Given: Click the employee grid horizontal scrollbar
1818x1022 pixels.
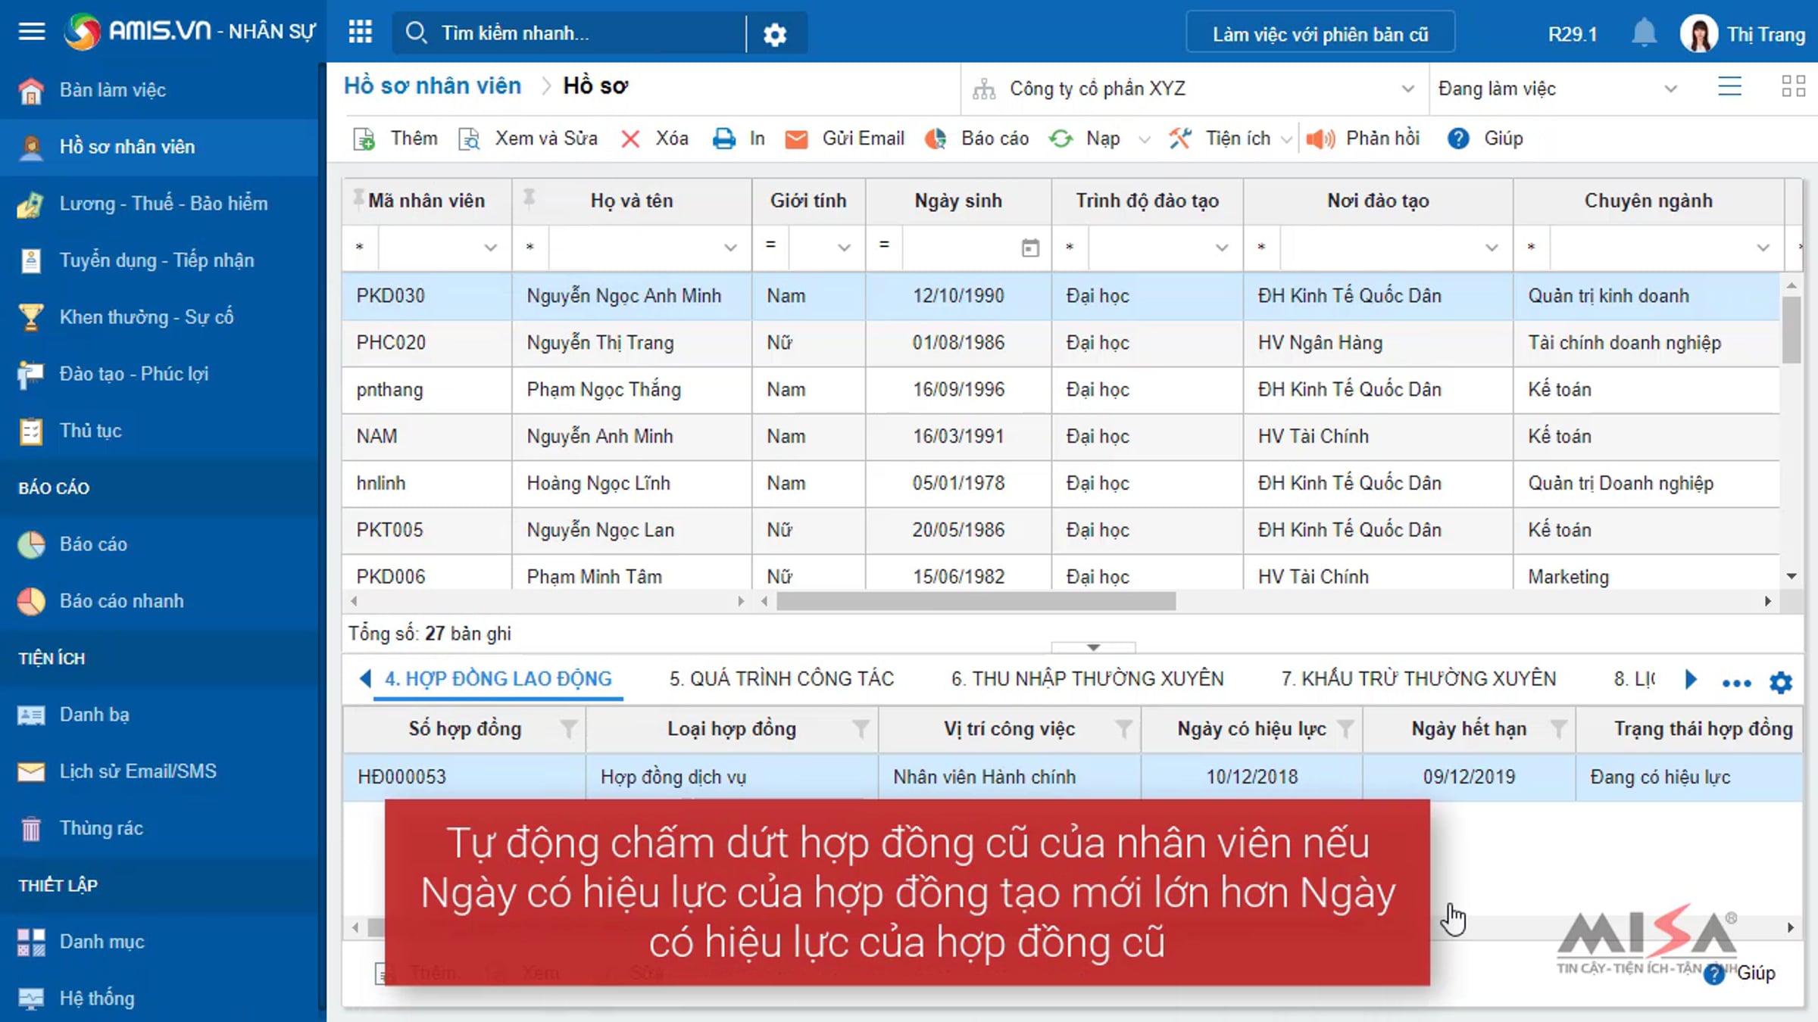Looking at the screenshot, I should [976, 601].
